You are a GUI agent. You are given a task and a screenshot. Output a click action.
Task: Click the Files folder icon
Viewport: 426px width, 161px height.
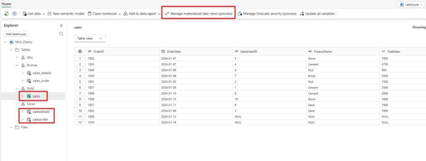click(17, 127)
